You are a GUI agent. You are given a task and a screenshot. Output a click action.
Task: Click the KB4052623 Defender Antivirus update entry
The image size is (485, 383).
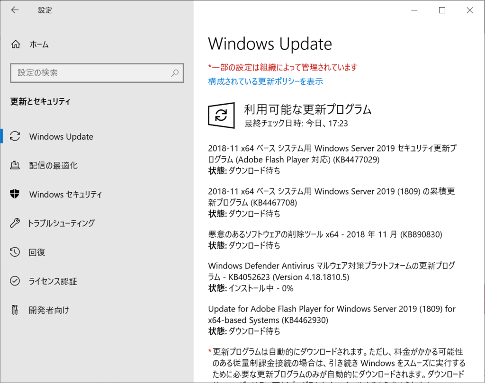point(332,277)
